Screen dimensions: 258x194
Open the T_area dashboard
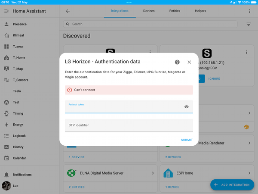click(x=29, y=47)
